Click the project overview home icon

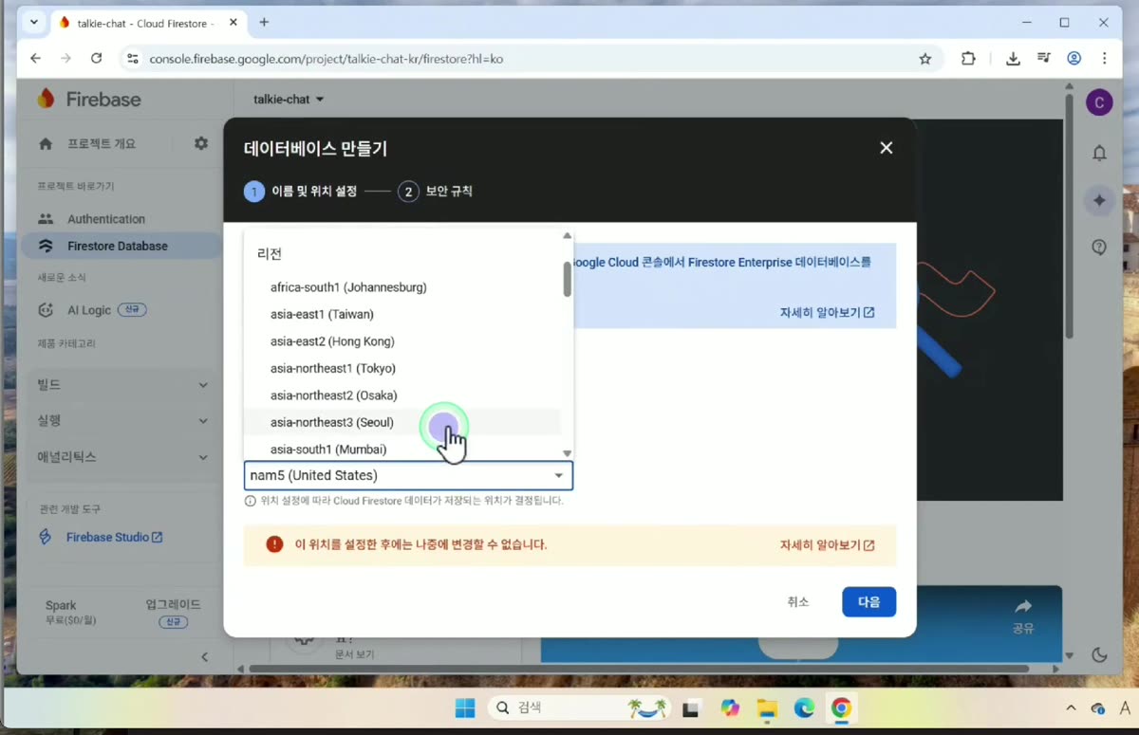pos(46,144)
